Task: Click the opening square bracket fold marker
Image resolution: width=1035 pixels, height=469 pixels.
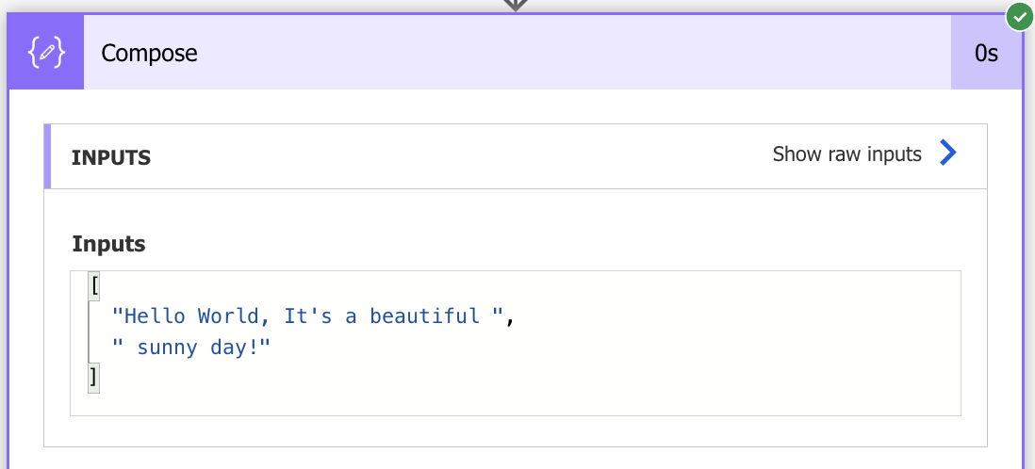Action: [x=93, y=284]
